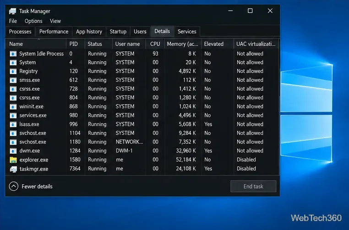
Task: Click the smss.exe process icon
Action: [x=13, y=80]
